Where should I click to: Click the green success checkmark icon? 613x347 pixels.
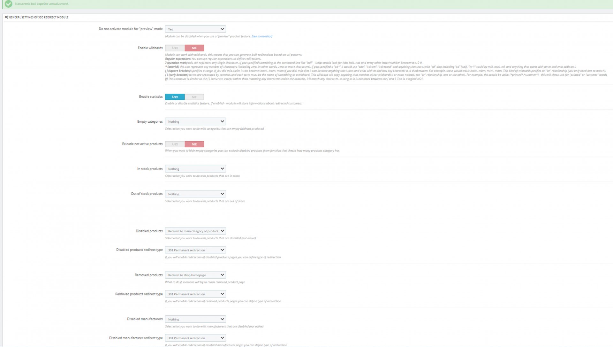click(x=9, y=4)
